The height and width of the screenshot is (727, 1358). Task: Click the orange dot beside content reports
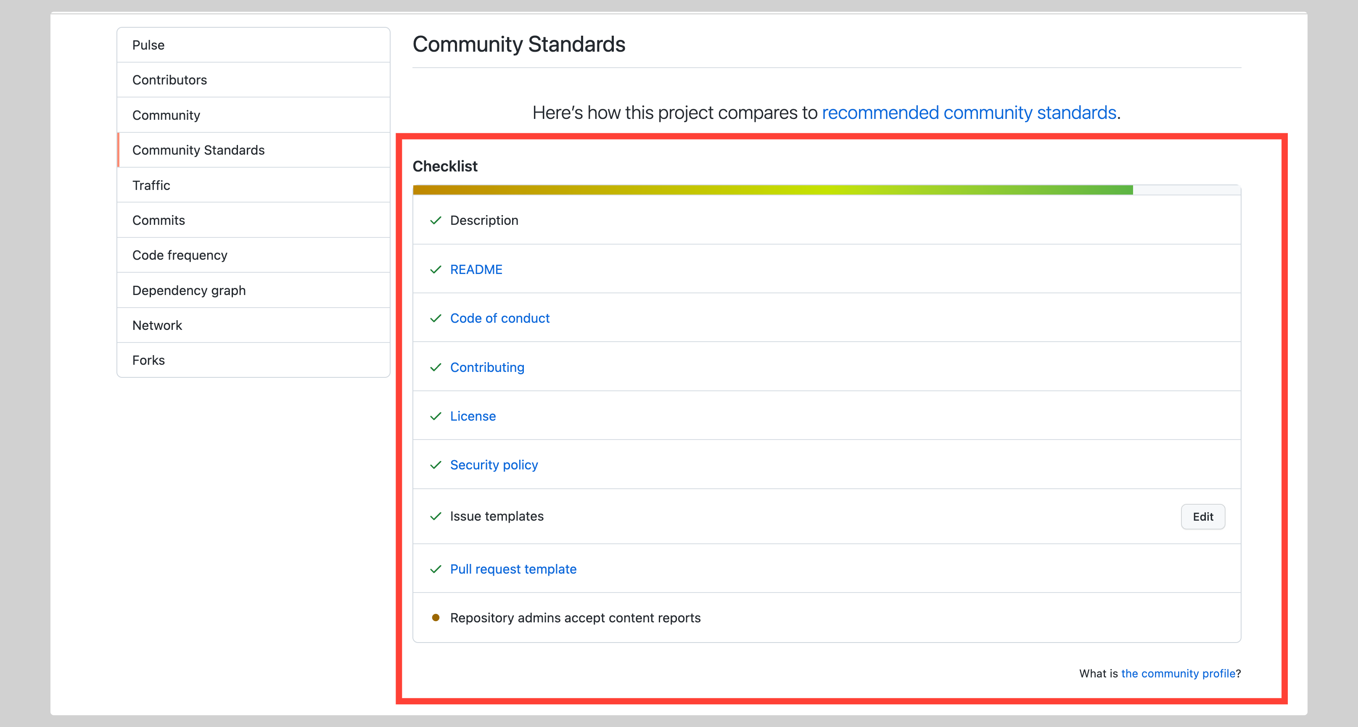click(436, 617)
